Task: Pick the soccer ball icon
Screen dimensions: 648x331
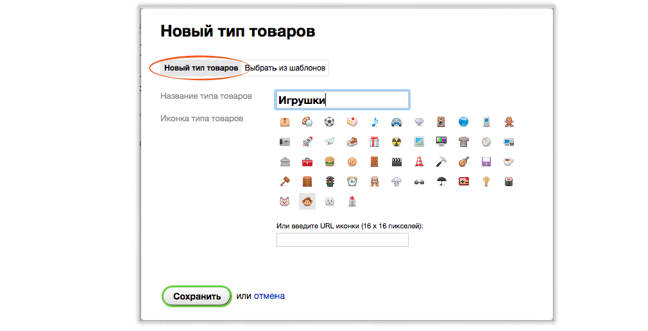Action: 329,122
